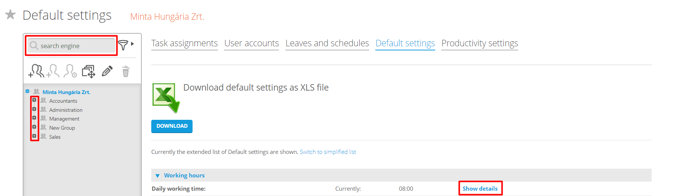The width and height of the screenshot is (677, 196).
Task: Click the pencil edit icon
Action: click(x=107, y=71)
